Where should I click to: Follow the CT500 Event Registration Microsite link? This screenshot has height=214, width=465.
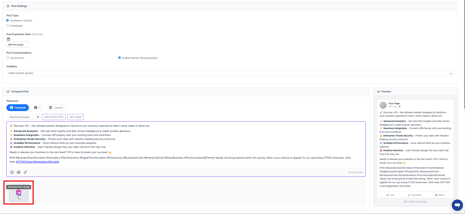click(x=38, y=162)
